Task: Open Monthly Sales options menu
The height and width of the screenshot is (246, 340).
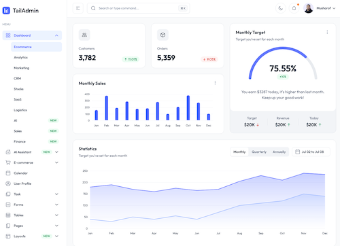Action: pos(215,83)
